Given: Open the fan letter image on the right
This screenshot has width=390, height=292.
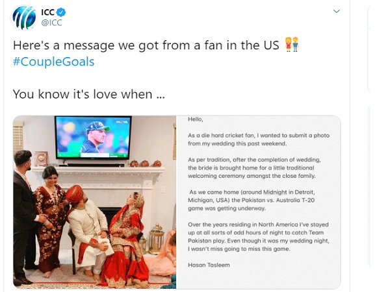Looking at the screenshot, I should tap(259, 202).
